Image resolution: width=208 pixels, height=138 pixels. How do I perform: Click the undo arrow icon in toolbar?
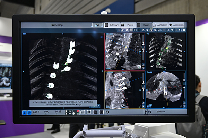click(180, 30)
